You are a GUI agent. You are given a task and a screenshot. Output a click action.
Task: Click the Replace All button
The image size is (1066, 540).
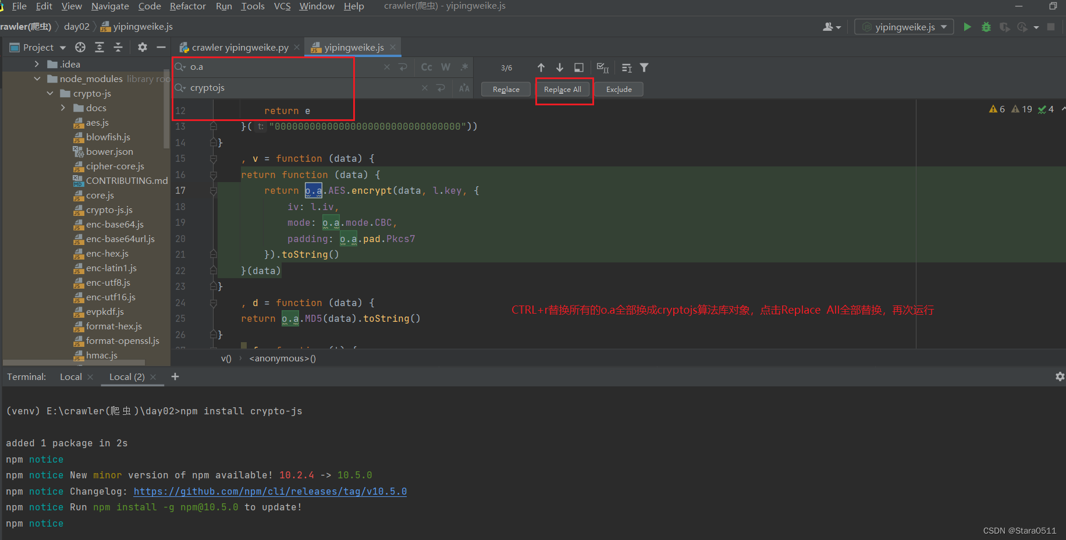[x=563, y=89]
